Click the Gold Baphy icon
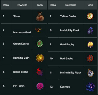 (x=90, y=45)
